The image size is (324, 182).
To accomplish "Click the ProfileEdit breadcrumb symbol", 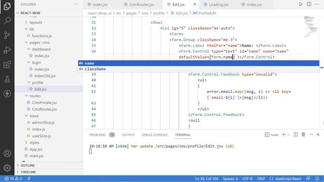I will click(207, 13).
